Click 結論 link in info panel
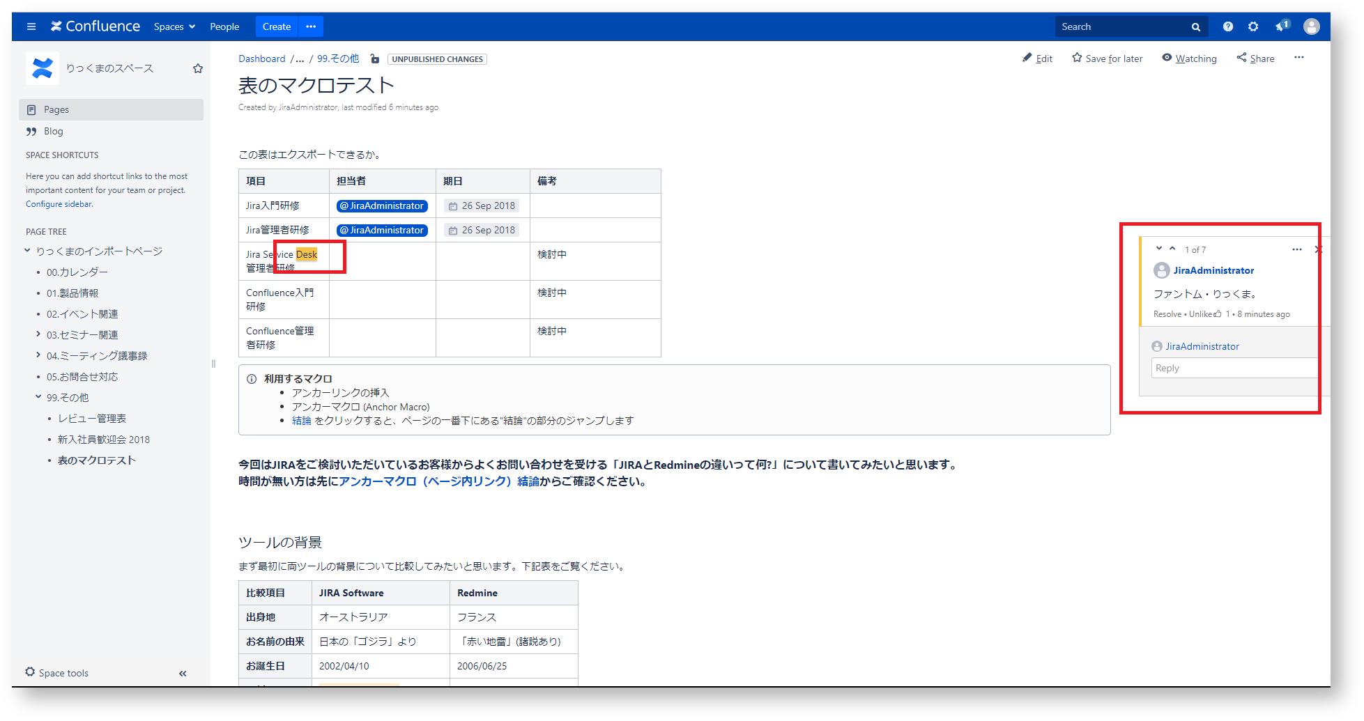 [x=302, y=421]
